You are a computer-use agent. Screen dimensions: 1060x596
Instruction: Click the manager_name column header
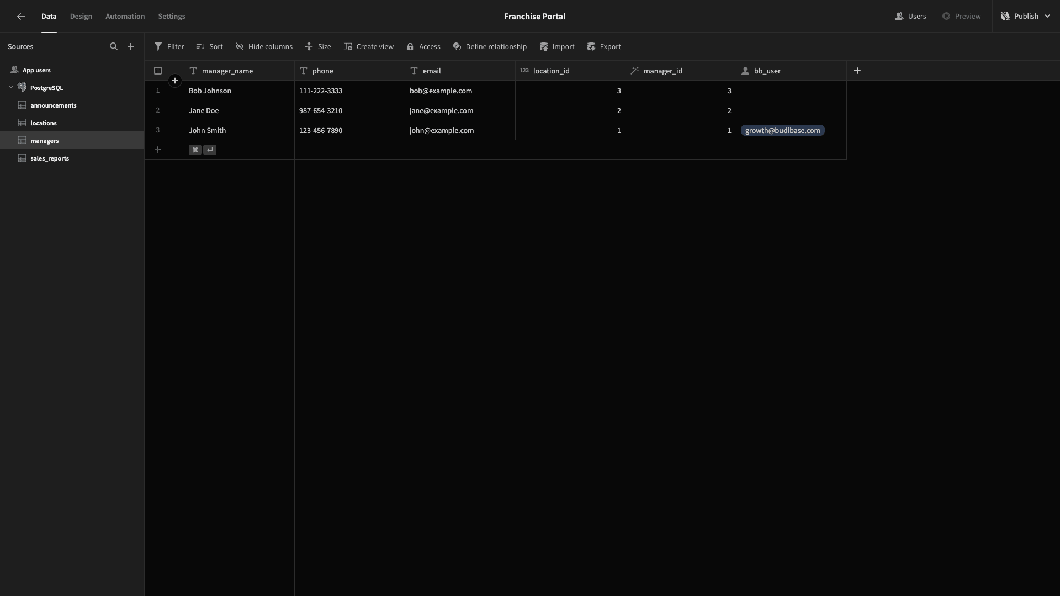point(239,71)
